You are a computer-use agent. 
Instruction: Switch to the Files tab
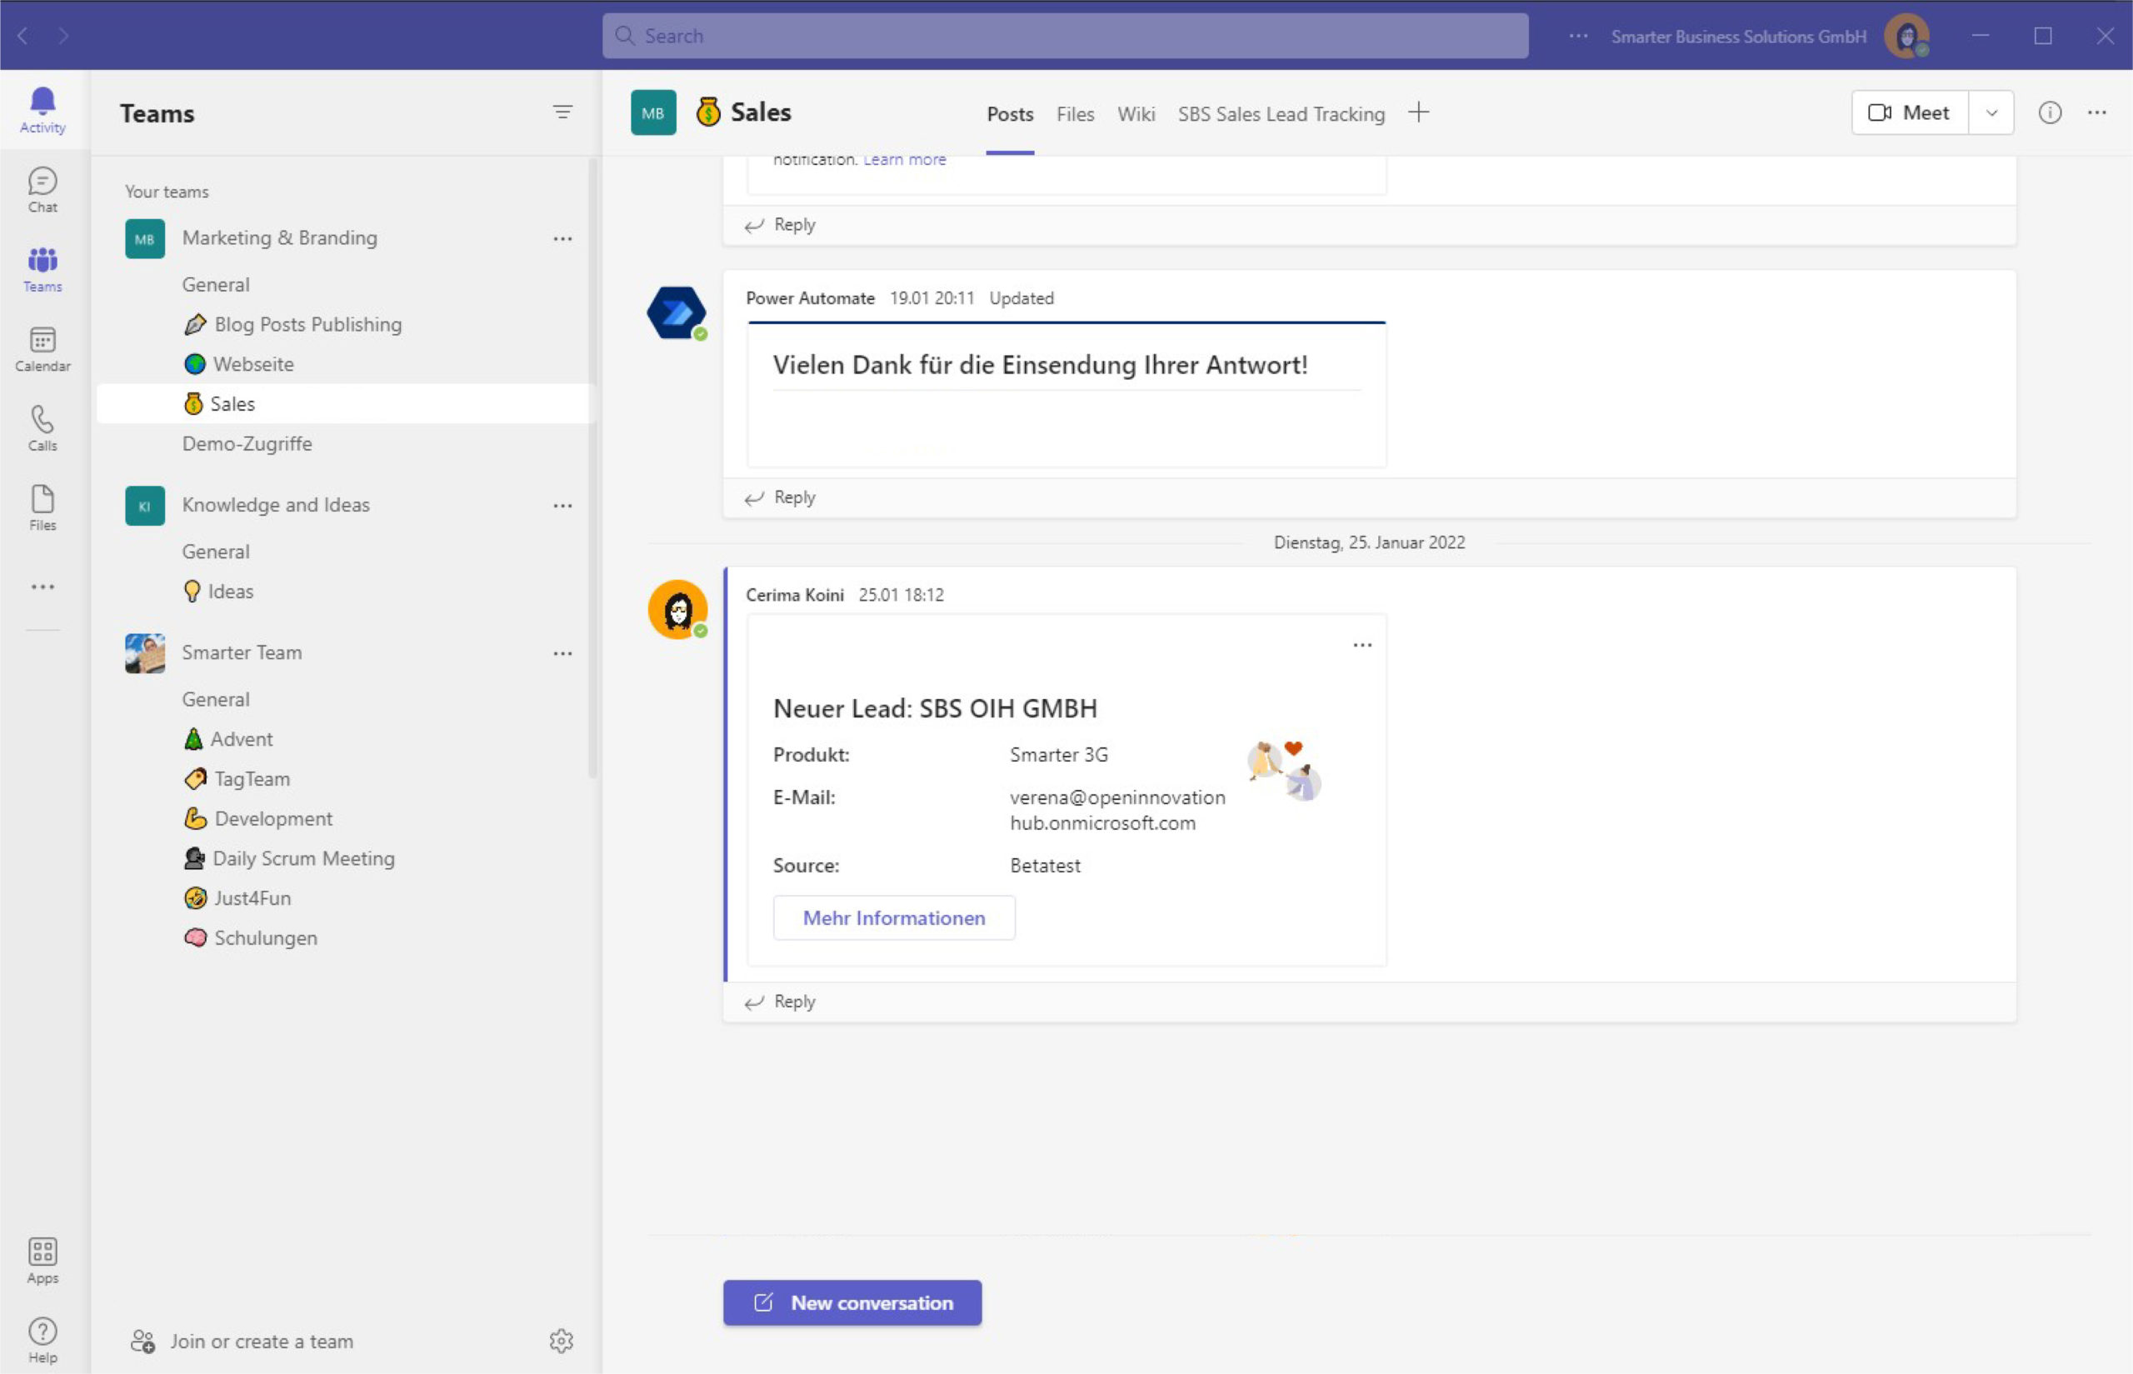[1074, 114]
